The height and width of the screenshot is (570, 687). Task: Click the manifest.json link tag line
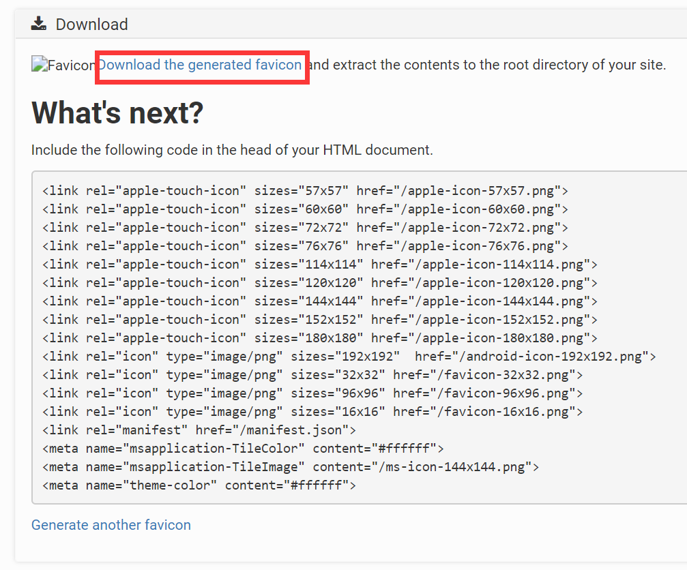tap(199, 430)
